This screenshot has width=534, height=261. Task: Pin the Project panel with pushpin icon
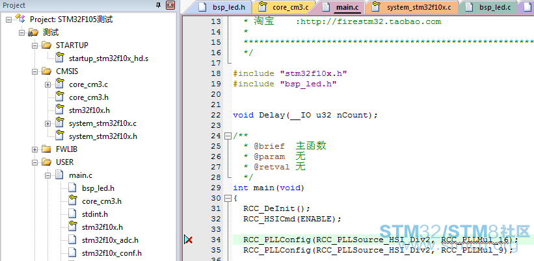click(x=158, y=5)
